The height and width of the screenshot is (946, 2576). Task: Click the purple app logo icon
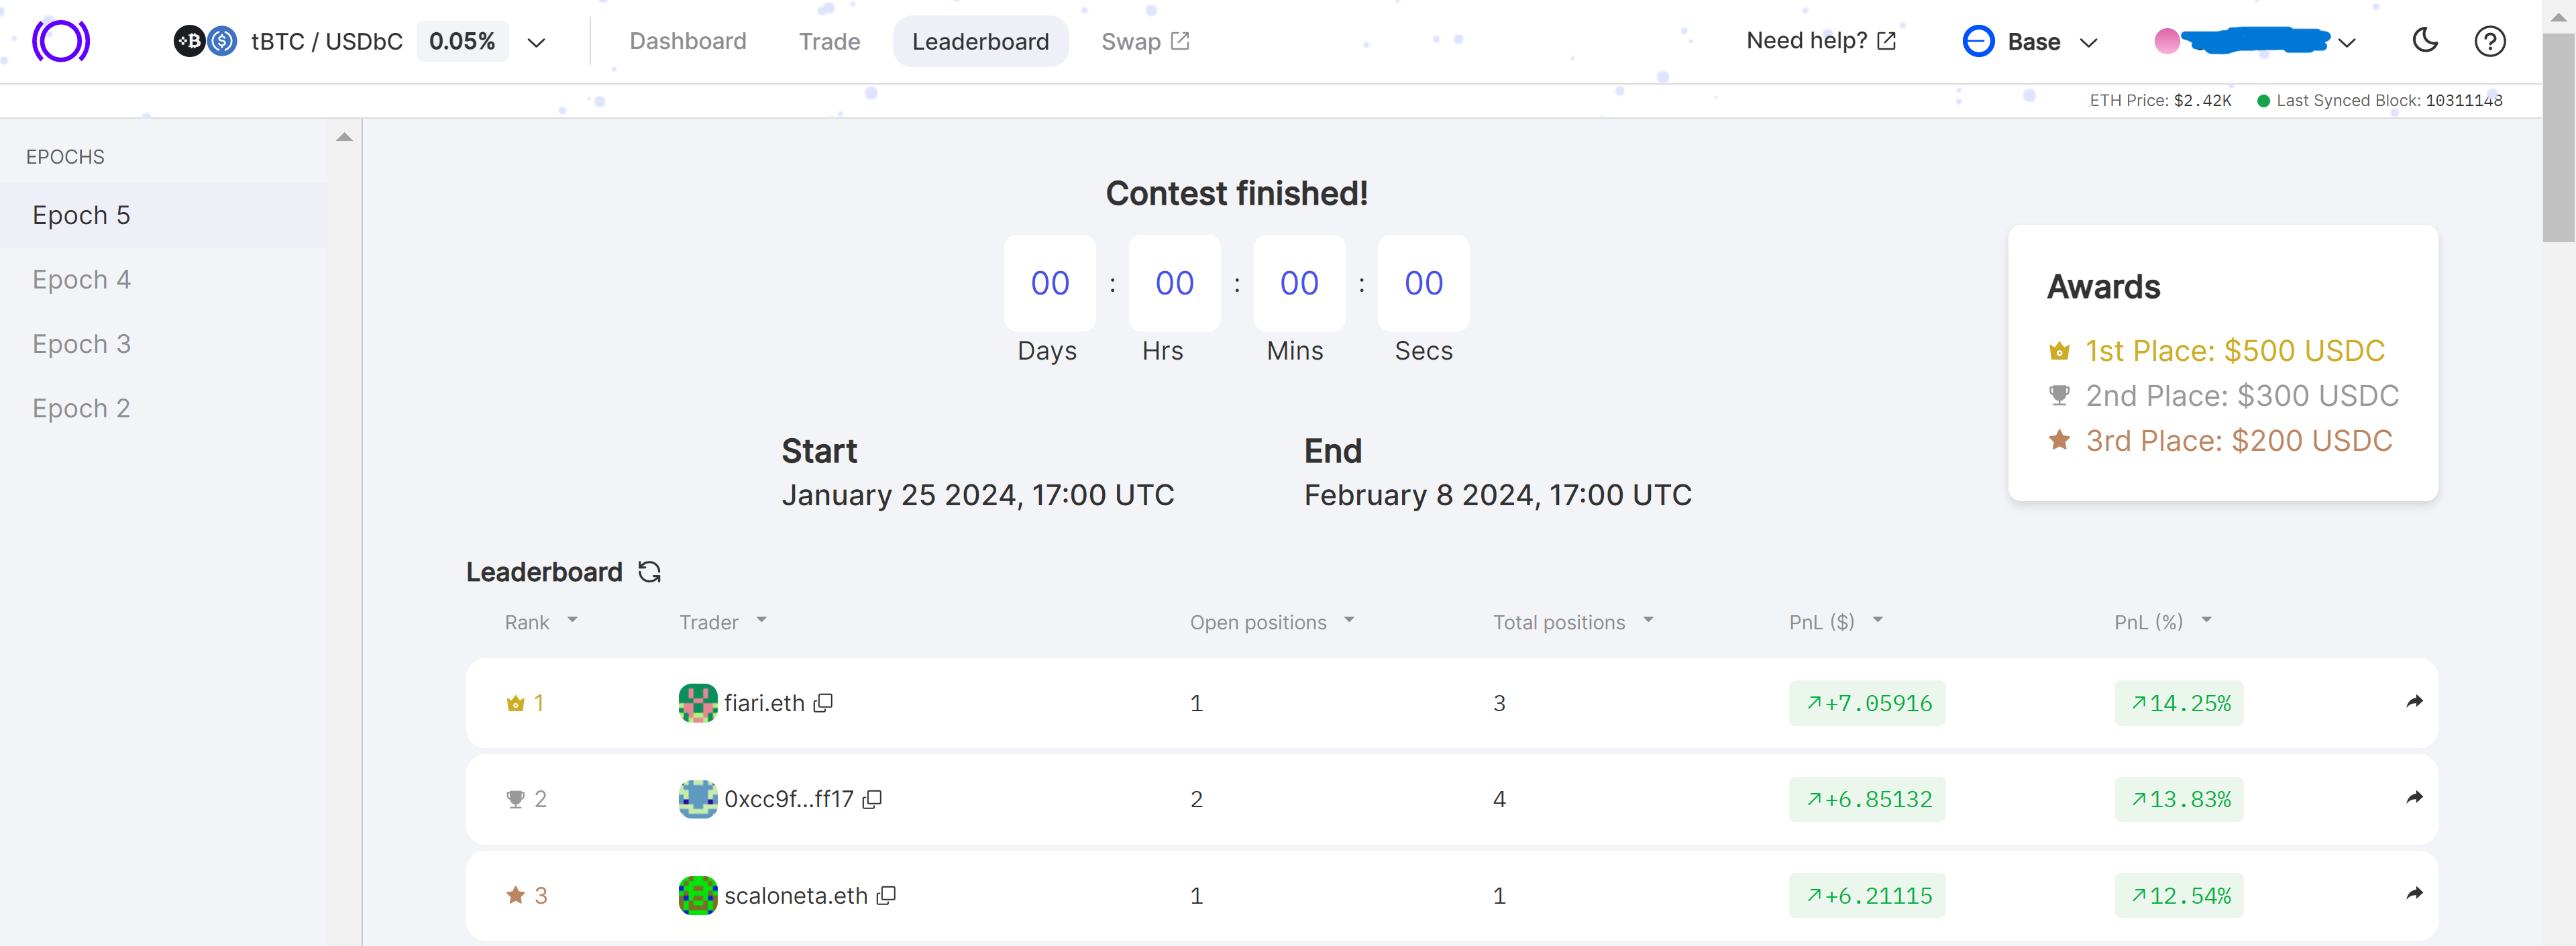pos(61,41)
